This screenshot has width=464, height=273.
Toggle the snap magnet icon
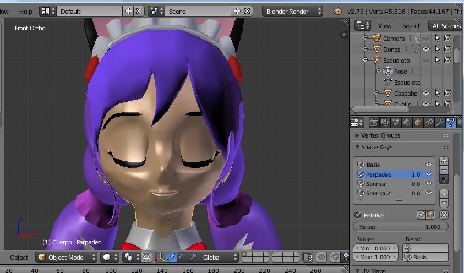335,257
